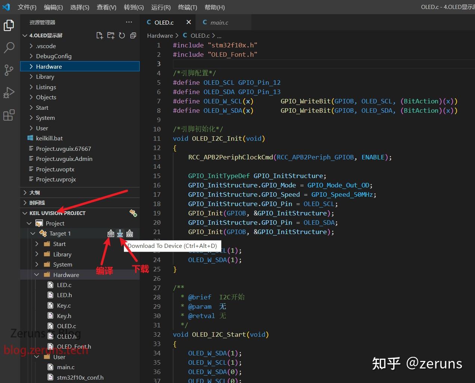The height and width of the screenshot is (383, 475).
Task: Open the 帮助(H) menu
Action: click(215, 7)
